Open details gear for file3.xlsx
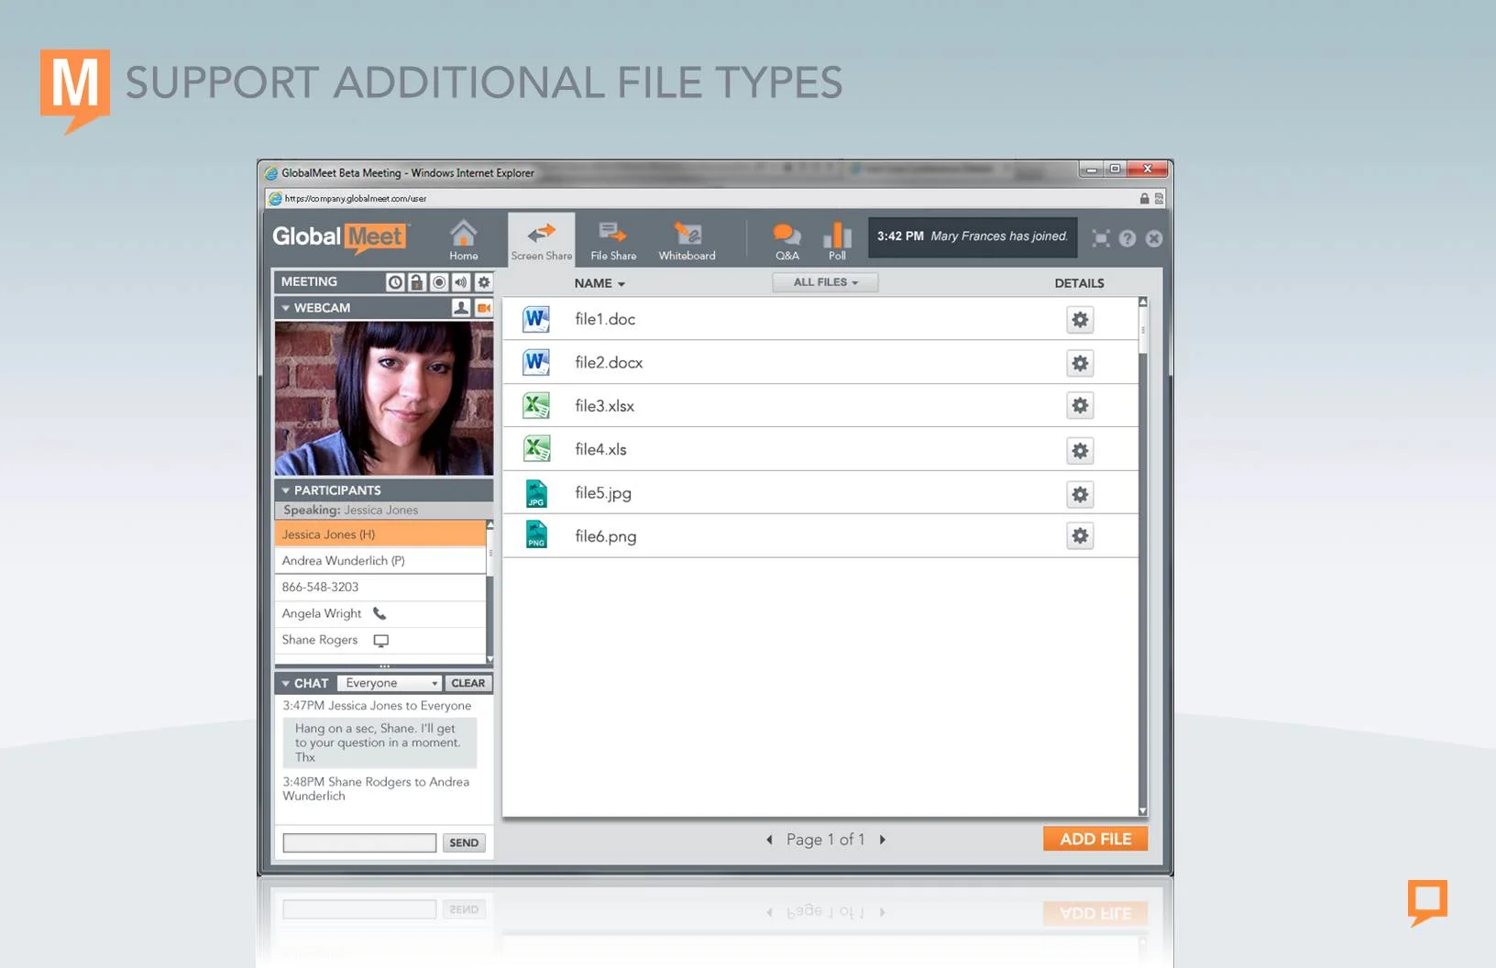Screen dimensions: 1496x968 (1080, 405)
